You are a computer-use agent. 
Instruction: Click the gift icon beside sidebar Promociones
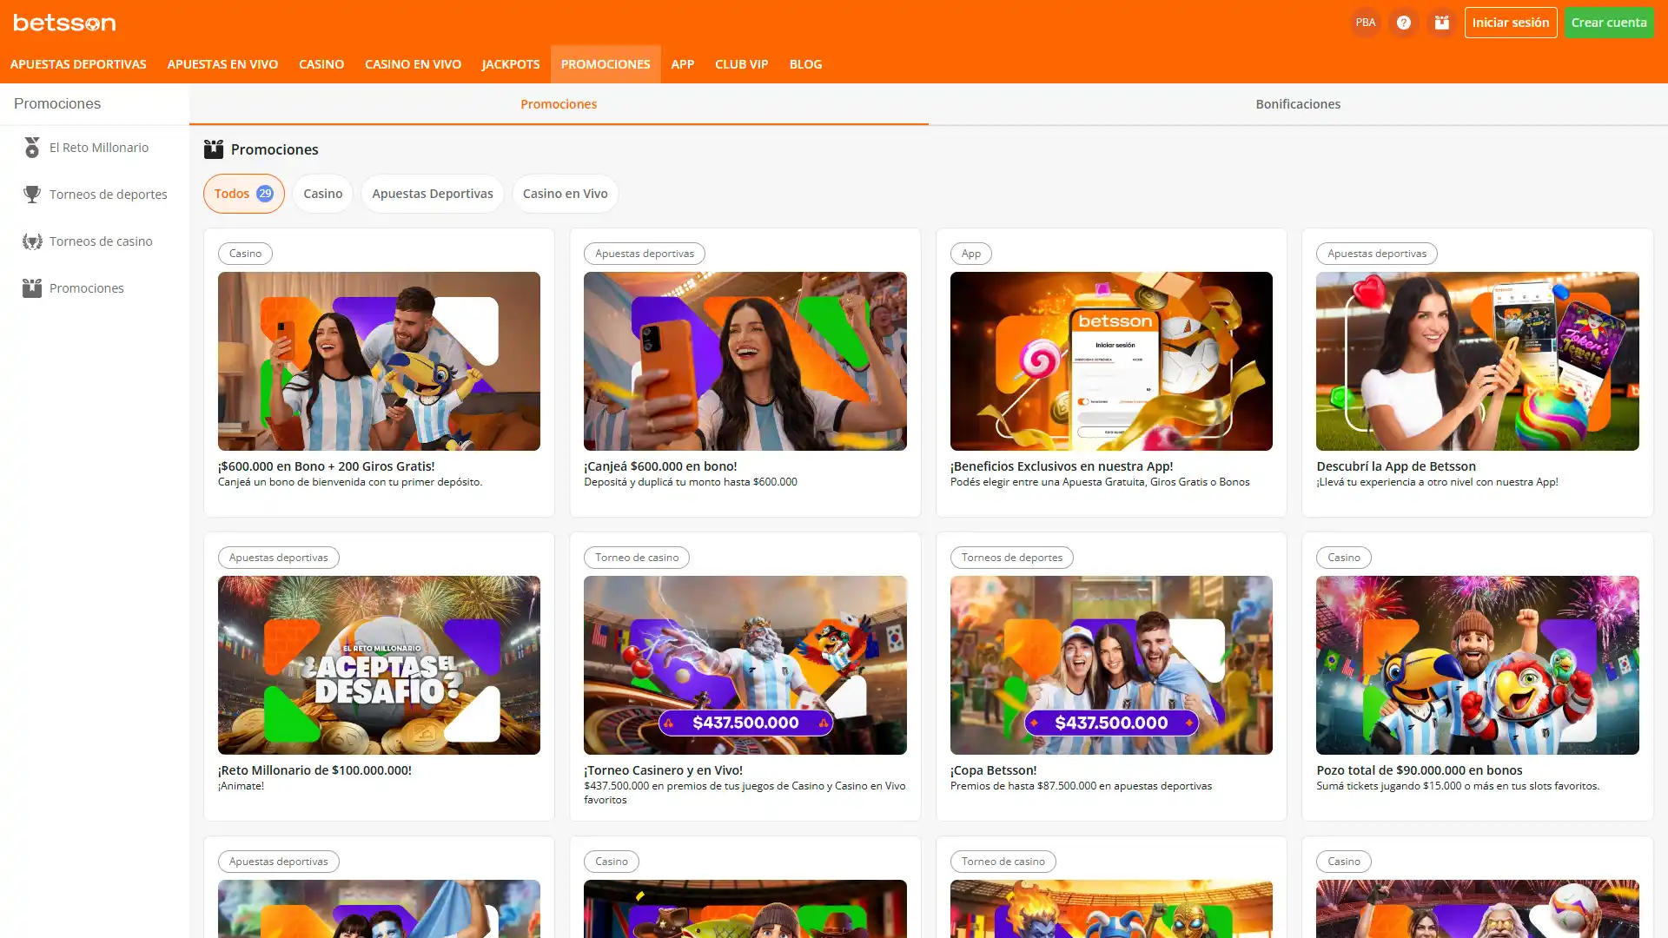coord(32,288)
